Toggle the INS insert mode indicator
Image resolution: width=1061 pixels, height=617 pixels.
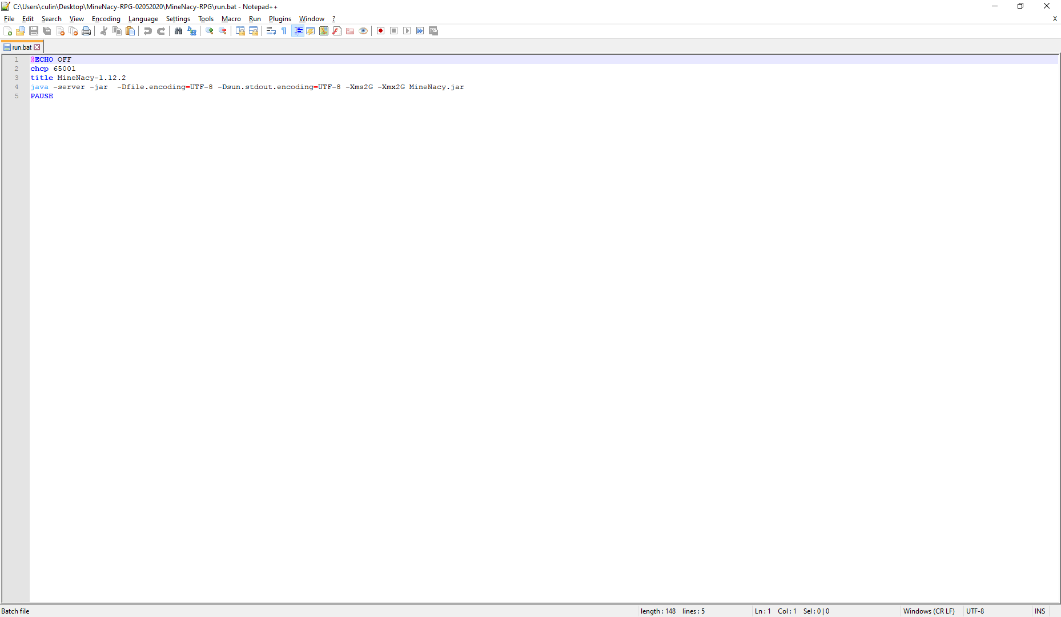point(1040,611)
